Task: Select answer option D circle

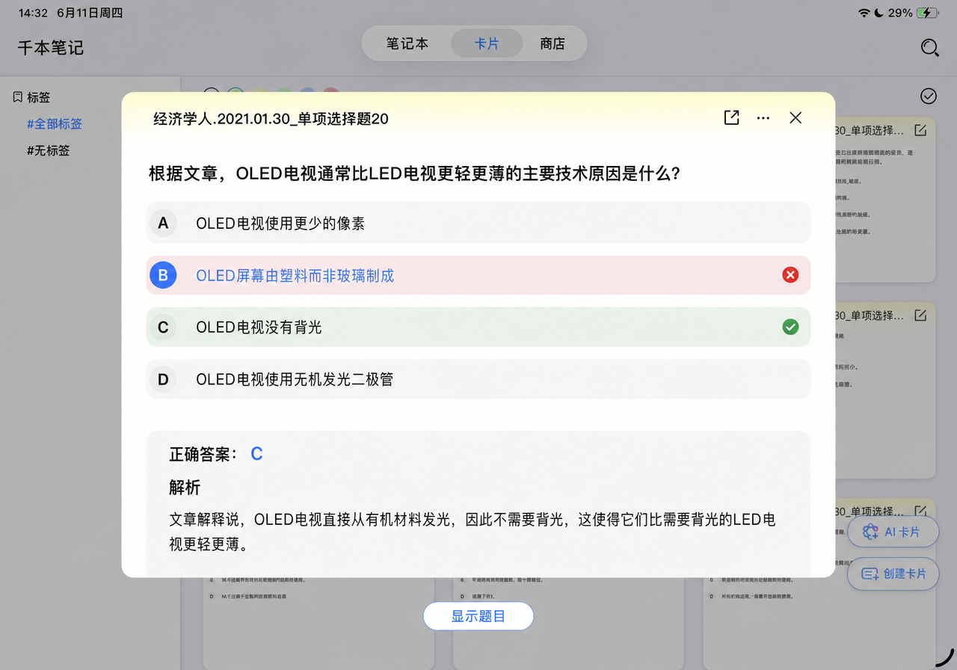Action: [163, 379]
